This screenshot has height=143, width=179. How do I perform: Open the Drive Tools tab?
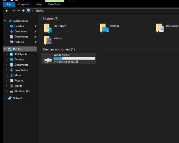(x=54, y=4)
